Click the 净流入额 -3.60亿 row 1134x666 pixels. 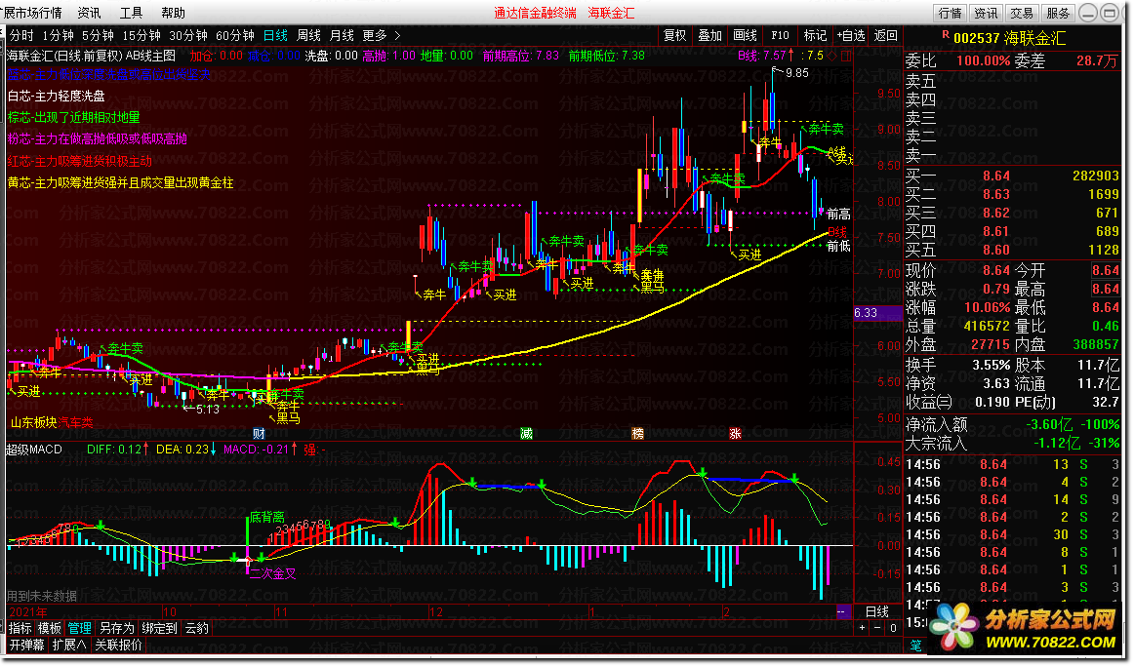[1013, 425]
